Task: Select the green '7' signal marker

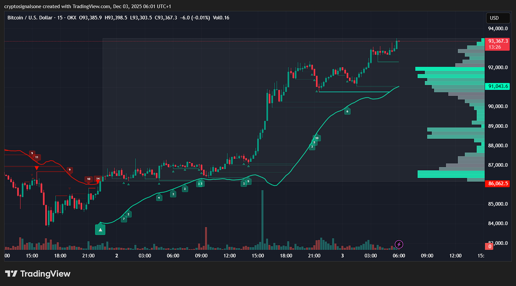Action: click(x=124, y=219)
